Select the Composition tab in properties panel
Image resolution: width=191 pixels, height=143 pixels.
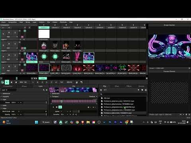point(8,86)
